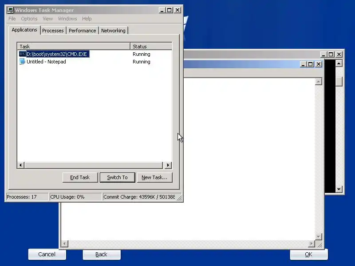The height and width of the screenshot is (266, 355).
Task: Switch to the Applications tab
Action: (24, 30)
